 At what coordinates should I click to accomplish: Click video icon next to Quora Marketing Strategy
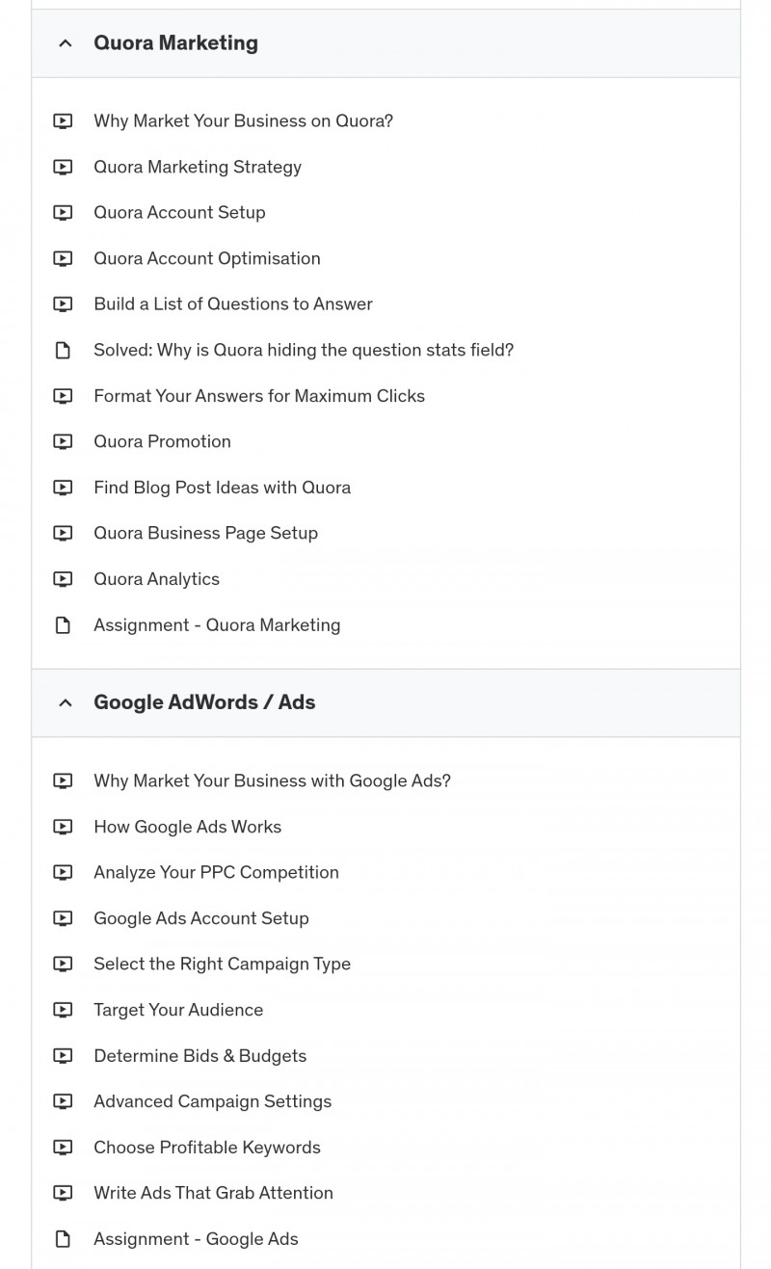pyautogui.click(x=63, y=167)
